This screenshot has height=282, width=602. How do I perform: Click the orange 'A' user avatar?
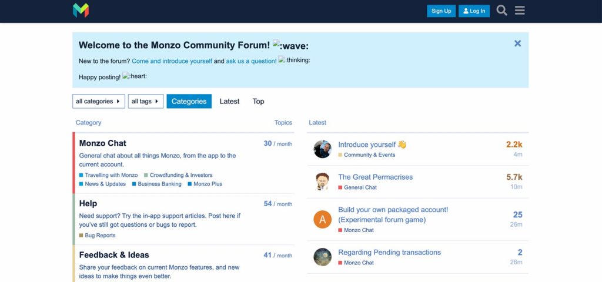tap(322, 220)
